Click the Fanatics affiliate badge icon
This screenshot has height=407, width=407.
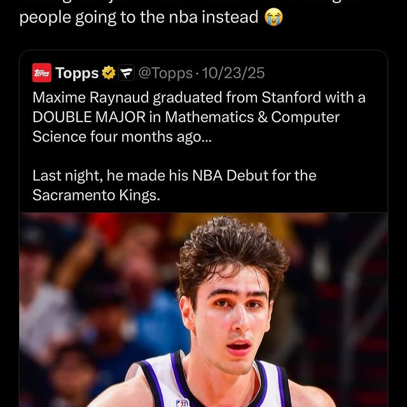click(127, 74)
